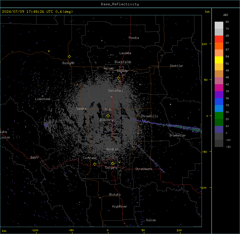Screen dimensions: 240x234
Task: Click the Banff label
Action: pos(35,158)
